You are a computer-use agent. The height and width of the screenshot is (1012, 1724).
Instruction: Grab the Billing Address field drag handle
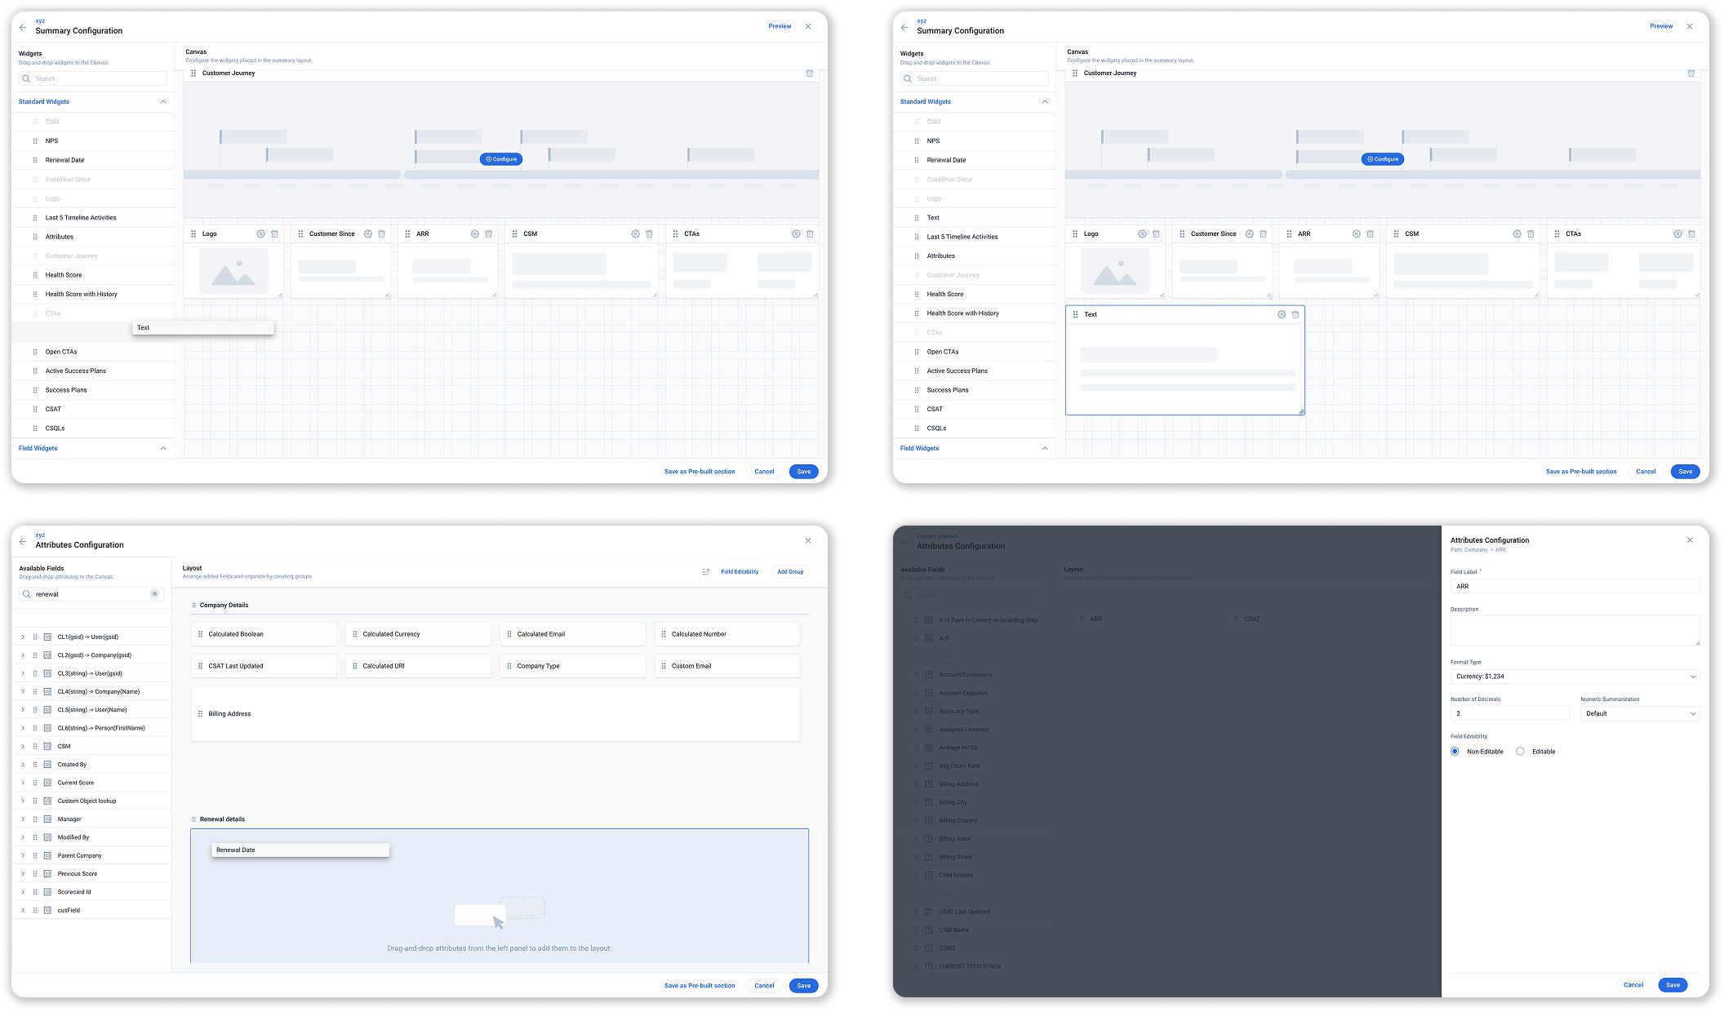pos(201,714)
